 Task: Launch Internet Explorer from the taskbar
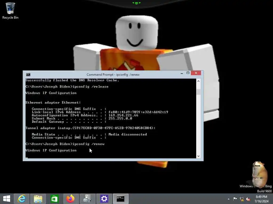22,199
